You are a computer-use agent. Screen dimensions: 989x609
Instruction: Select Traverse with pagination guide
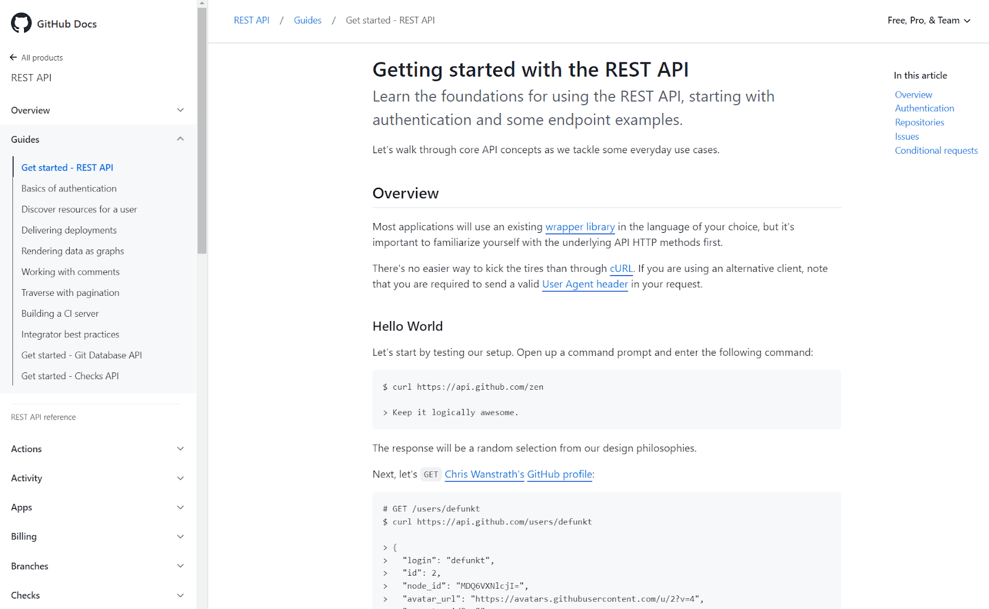[70, 293]
